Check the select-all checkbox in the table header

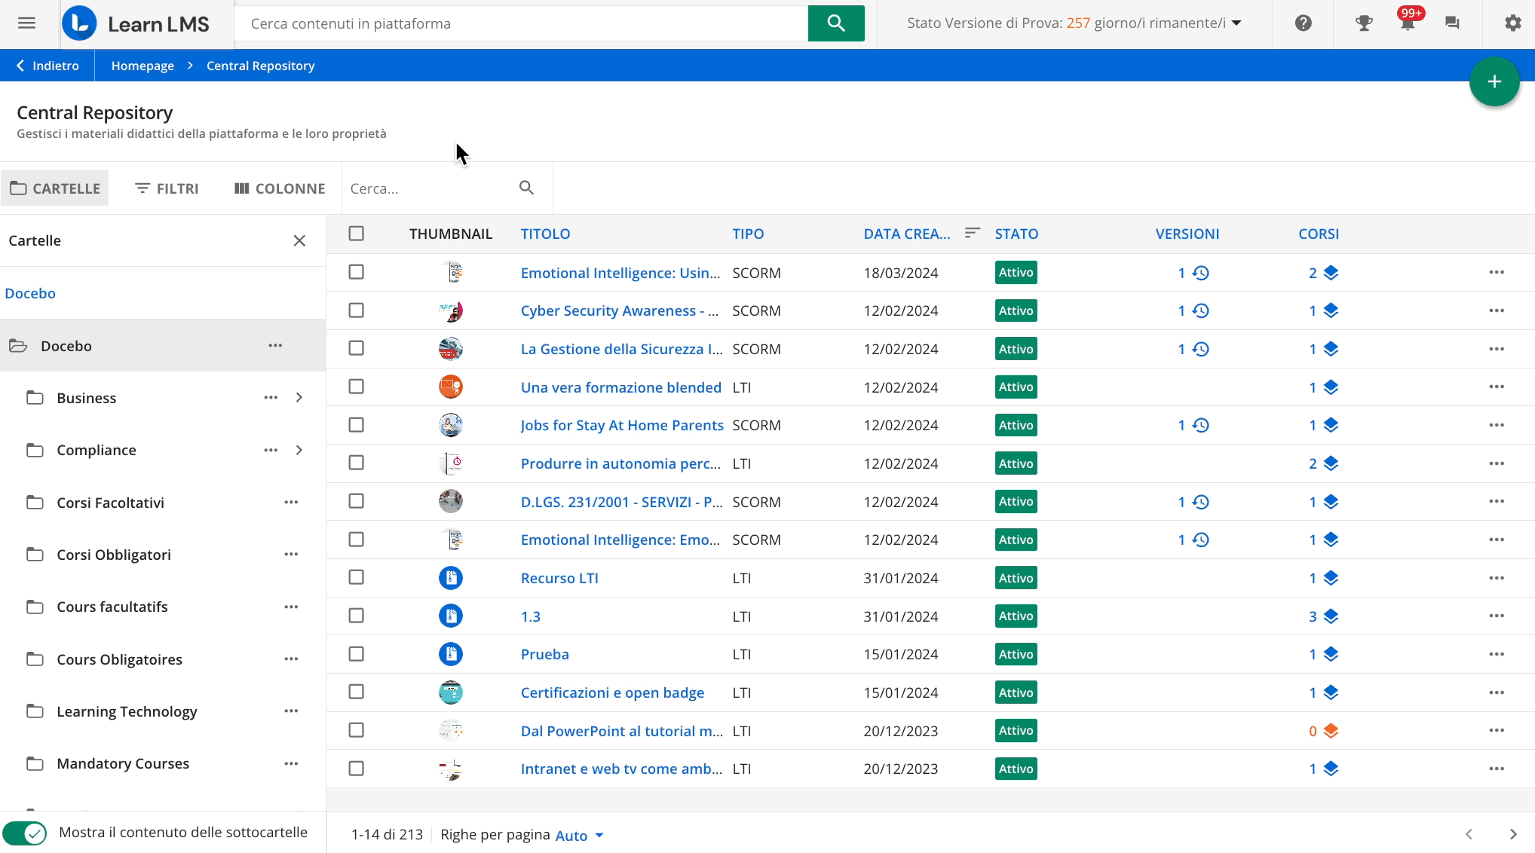[x=356, y=234]
